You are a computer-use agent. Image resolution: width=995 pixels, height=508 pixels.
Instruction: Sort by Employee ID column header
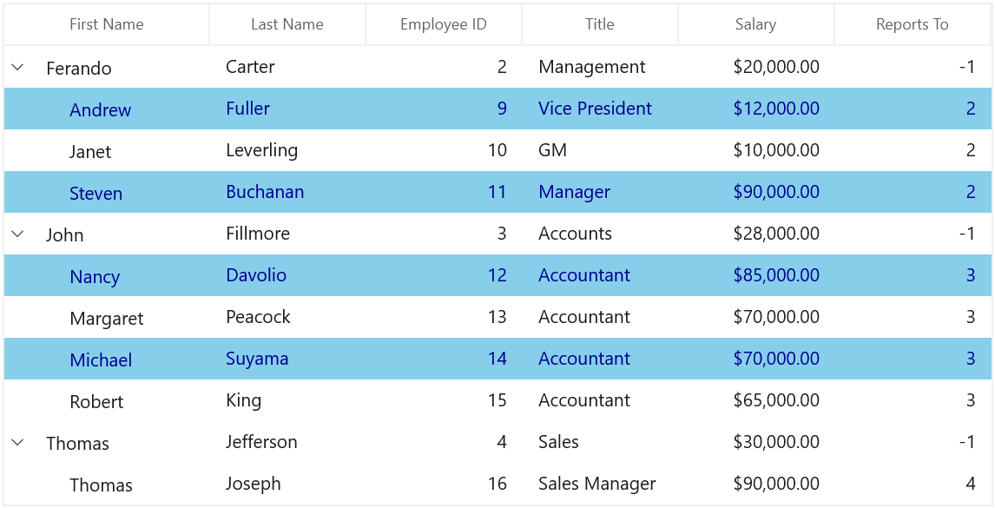[444, 24]
